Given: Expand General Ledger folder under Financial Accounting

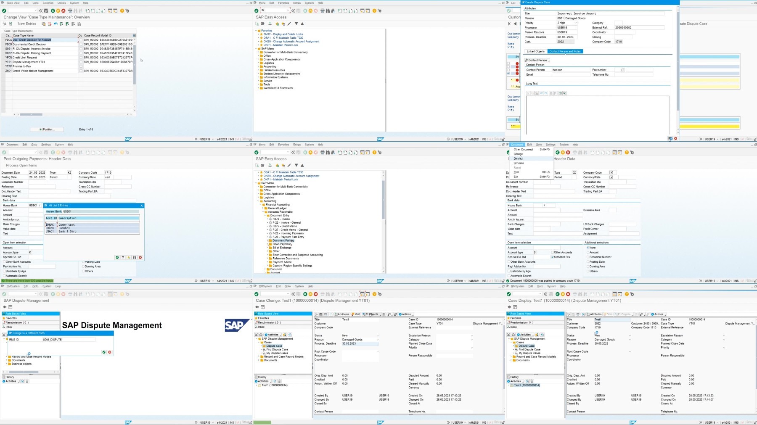Looking at the screenshot, I should (264, 208).
